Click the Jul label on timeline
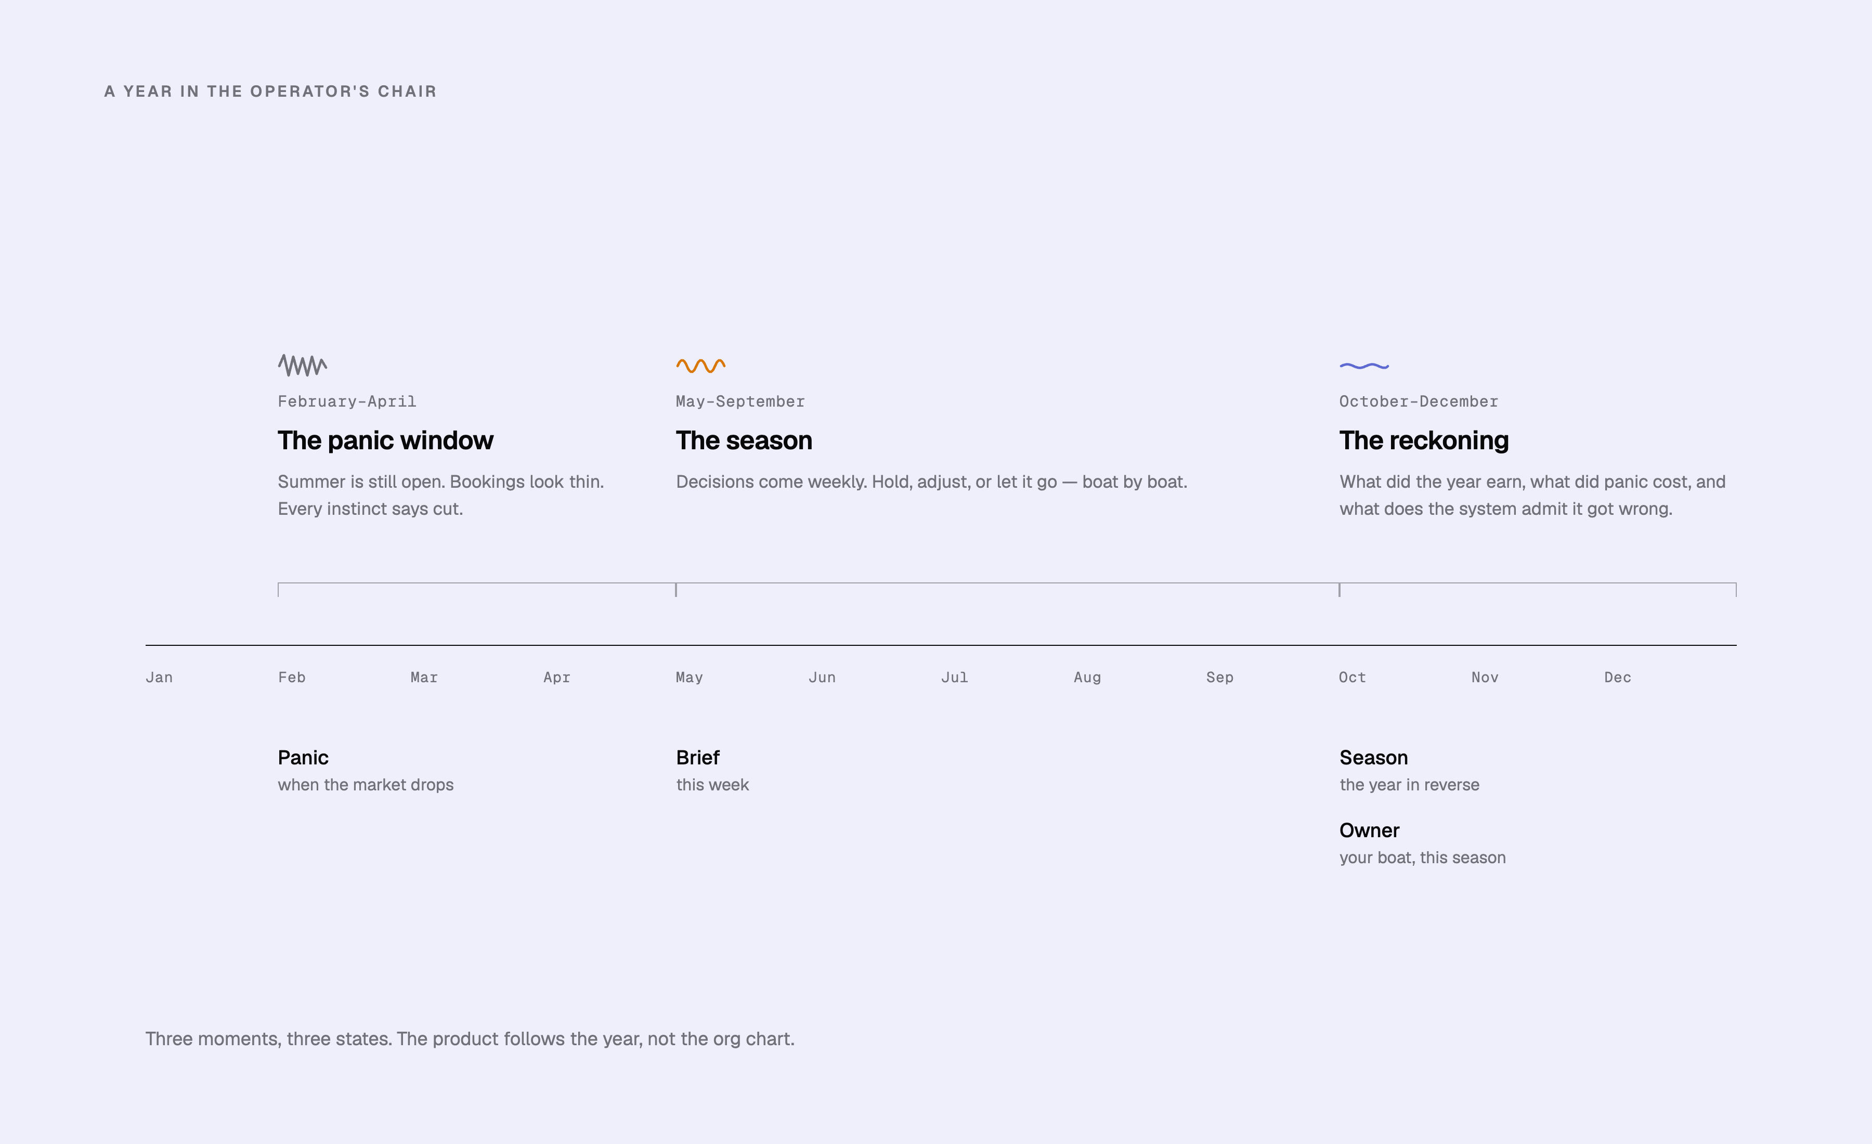This screenshot has width=1872, height=1144. (954, 677)
